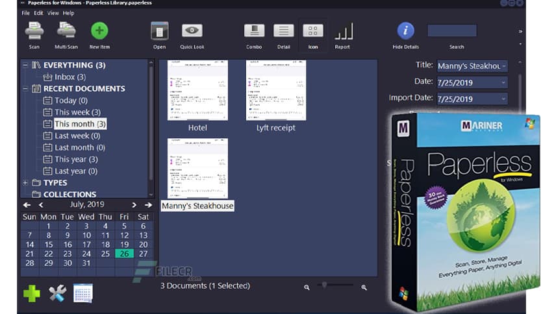Click the July, 2019 month label
Screen dimensions: 543x314
(87, 204)
